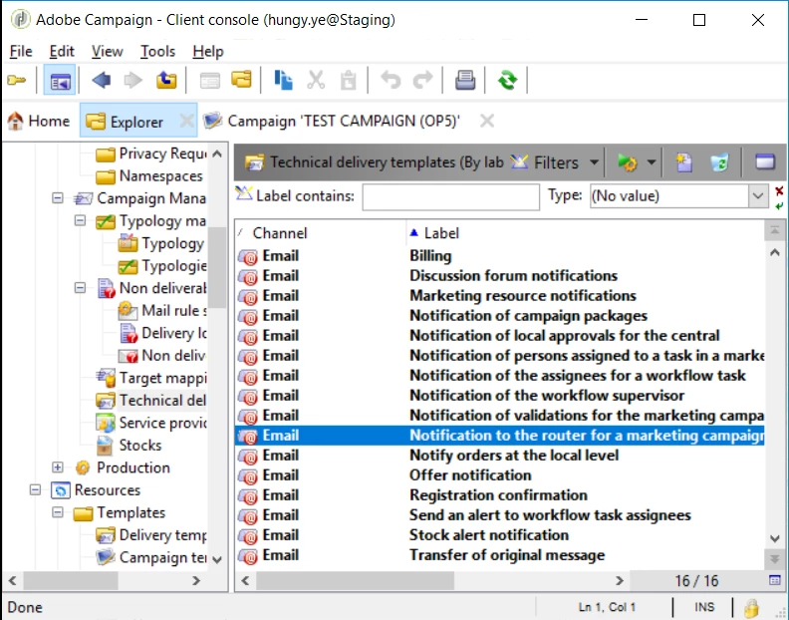The height and width of the screenshot is (620, 789).
Task: Select the Delivery log qualification tree item
Action: (162, 333)
